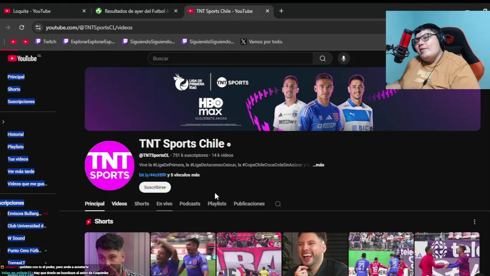Click the 751 k suscriptores text

coord(190,155)
